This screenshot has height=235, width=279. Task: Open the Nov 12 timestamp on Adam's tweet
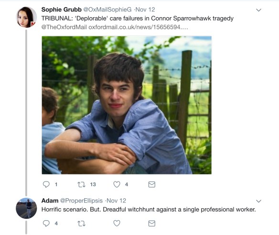117,201
